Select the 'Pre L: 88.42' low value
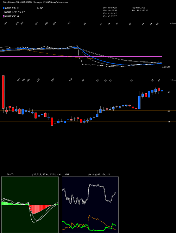Image resolution: width=176 pixels, height=233 pixels. 110,13
